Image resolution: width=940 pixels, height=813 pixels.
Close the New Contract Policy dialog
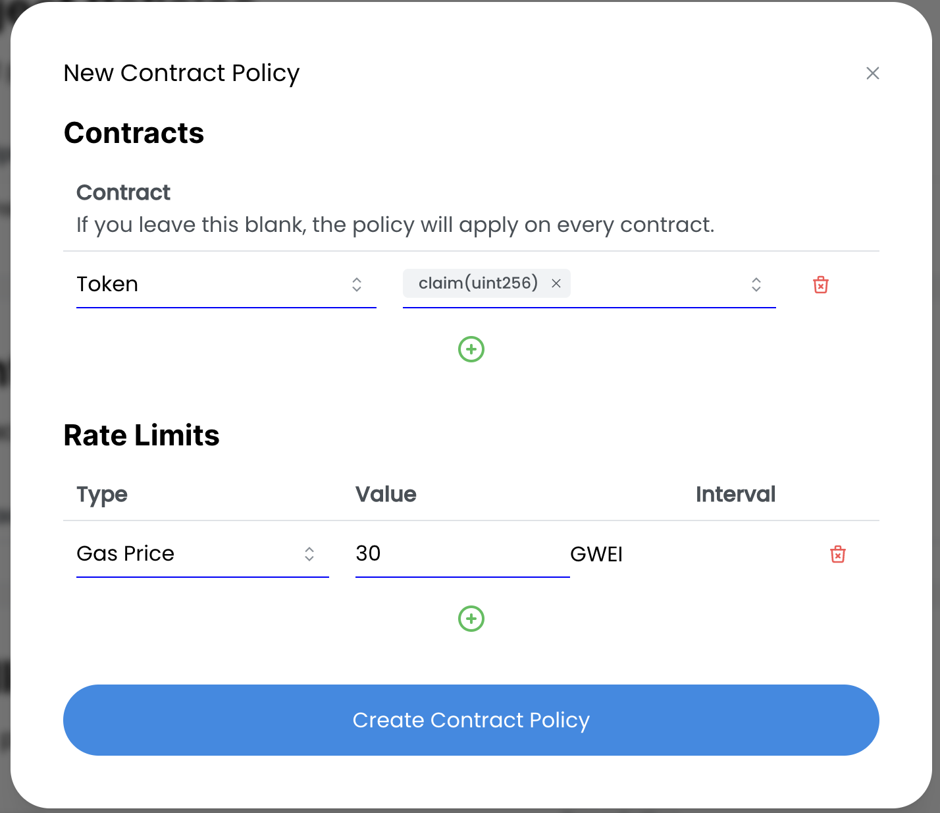pos(873,73)
